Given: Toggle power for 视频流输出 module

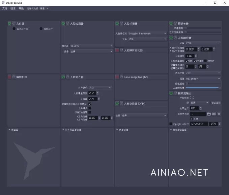Looking at the screenshot, I should pos(171,93).
